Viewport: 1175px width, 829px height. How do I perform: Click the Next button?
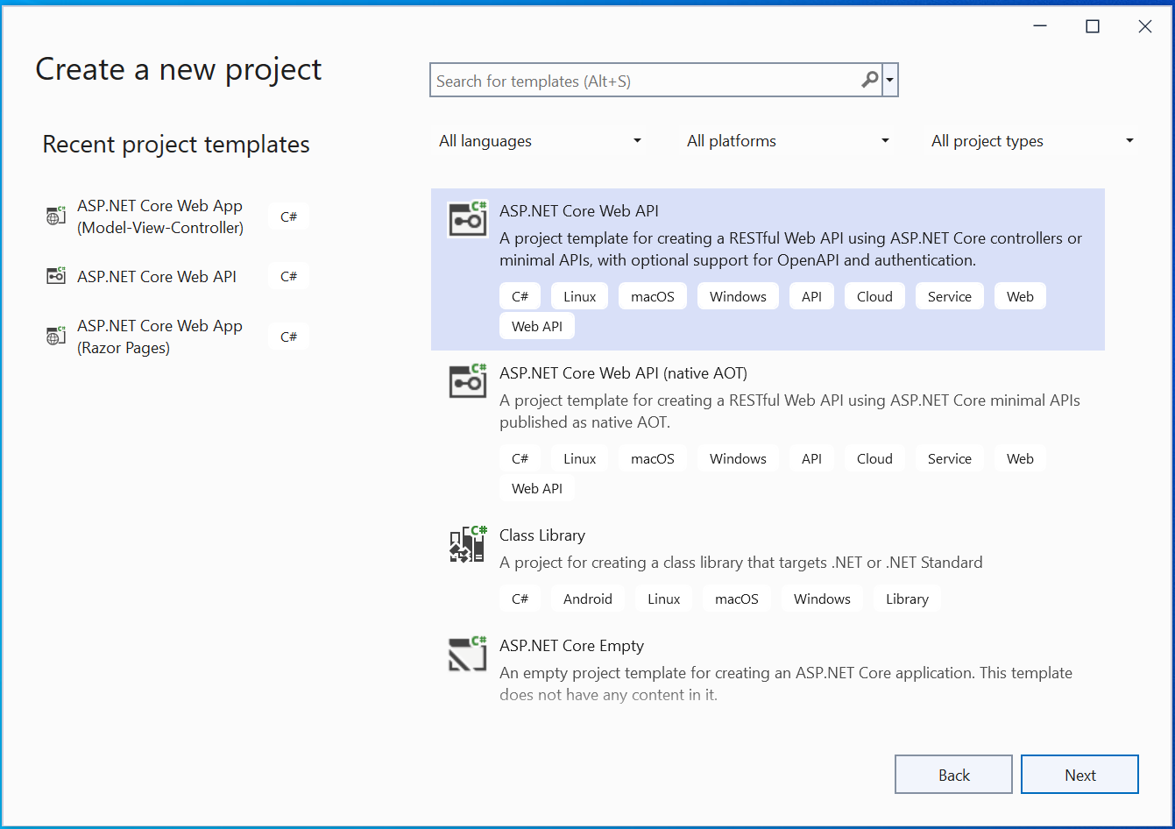[1079, 775]
